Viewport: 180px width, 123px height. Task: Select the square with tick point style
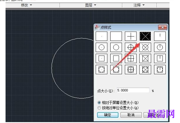point(160,58)
